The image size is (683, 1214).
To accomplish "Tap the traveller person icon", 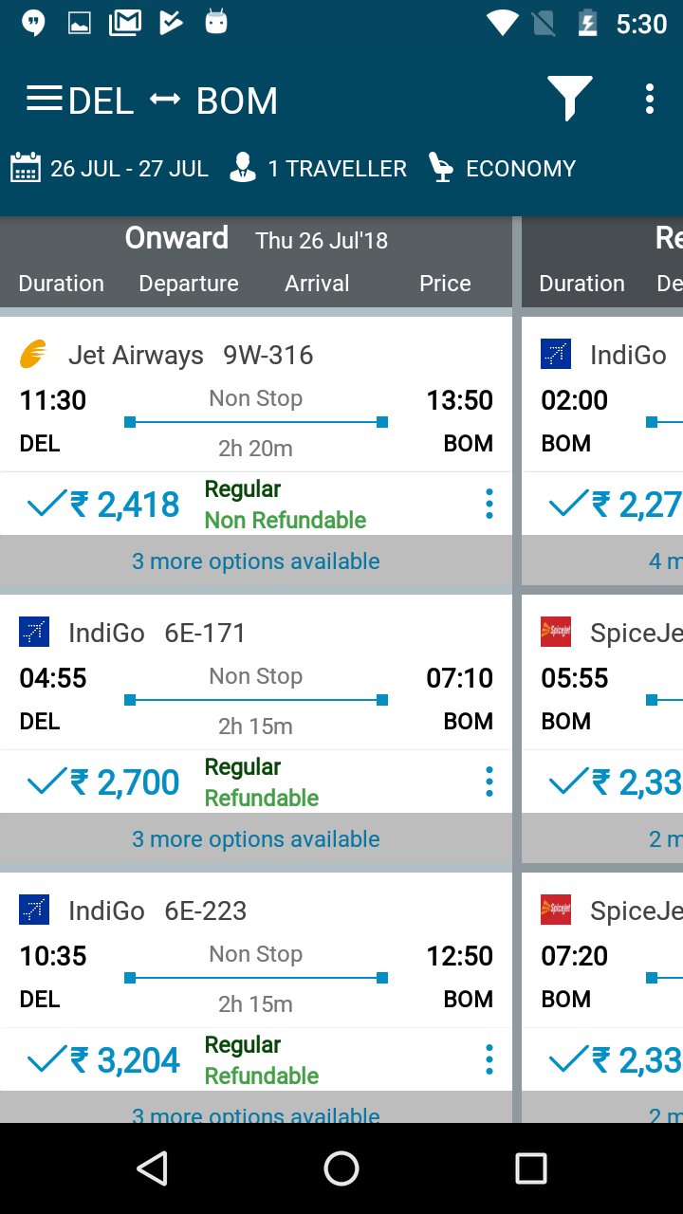I will pyautogui.click(x=243, y=169).
